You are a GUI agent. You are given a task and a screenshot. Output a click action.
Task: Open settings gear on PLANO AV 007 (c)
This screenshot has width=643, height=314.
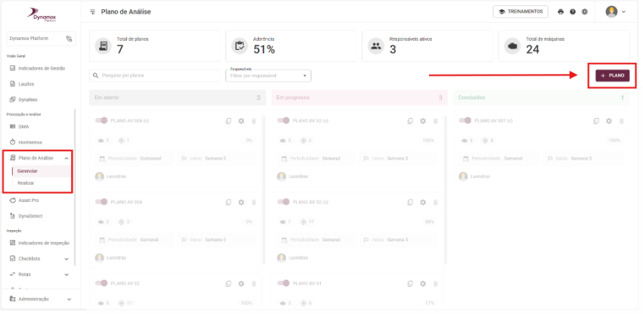608,121
